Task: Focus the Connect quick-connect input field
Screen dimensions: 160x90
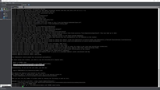Action: pyautogui.click(x=13, y=5)
